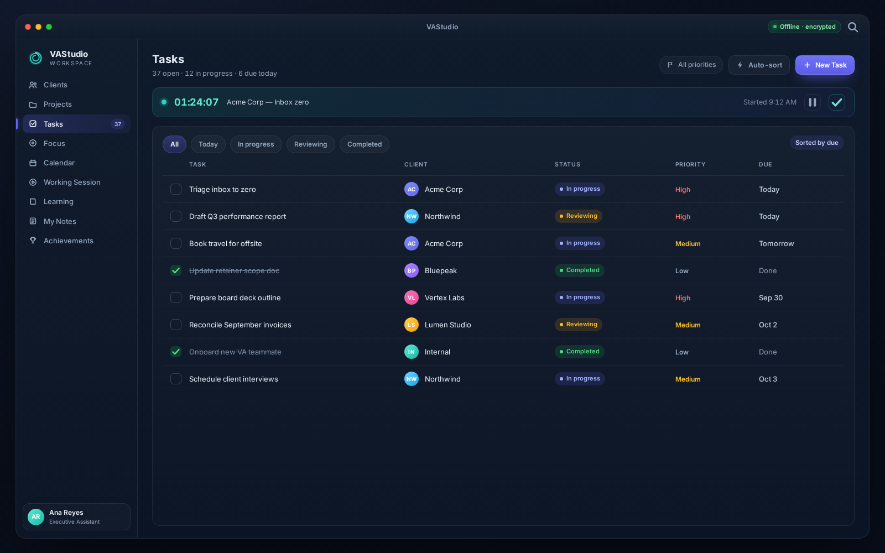Create a New Task
This screenshot has height=553, width=885.
click(825, 65)
